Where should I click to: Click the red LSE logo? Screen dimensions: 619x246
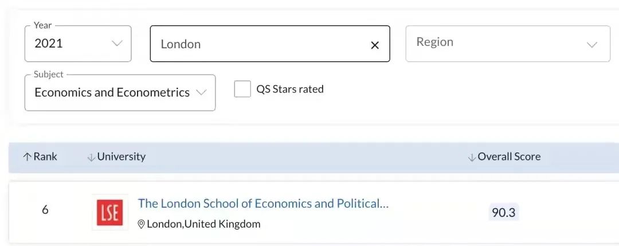pyautogui.click(x=109, y=213)
